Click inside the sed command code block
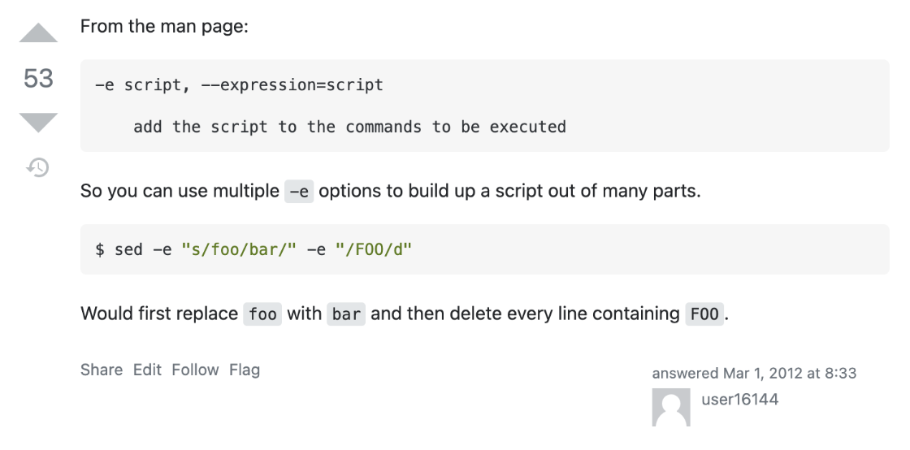The image size is (910, 450). click(484, 249)
